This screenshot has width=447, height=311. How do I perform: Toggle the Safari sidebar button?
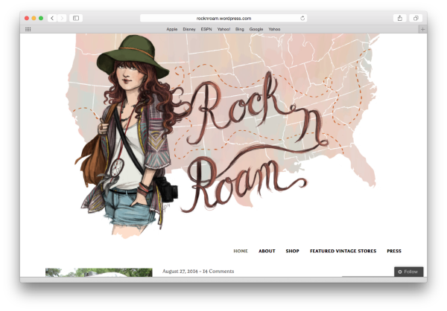pos(76,18)
